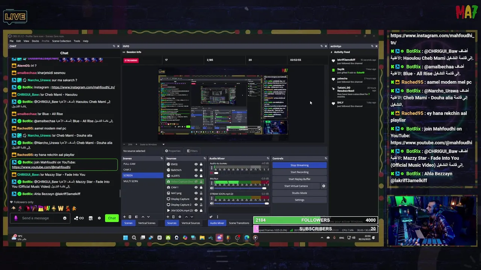The image size is (481, 270).
Task: Float the Sources dock with popout icon
Action: pos(205,158)
